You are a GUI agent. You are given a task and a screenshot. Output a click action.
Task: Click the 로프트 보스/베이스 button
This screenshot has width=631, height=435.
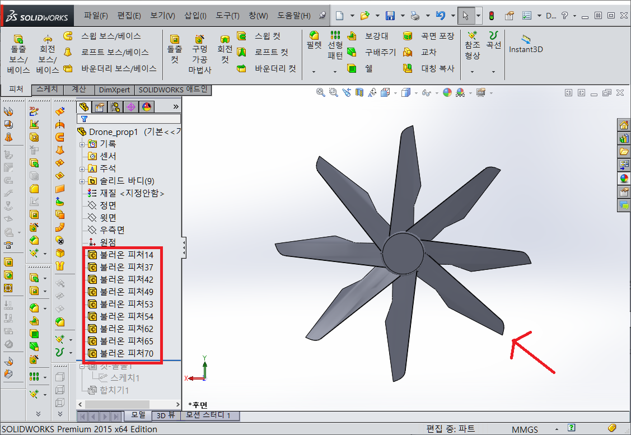click(106, 52)
